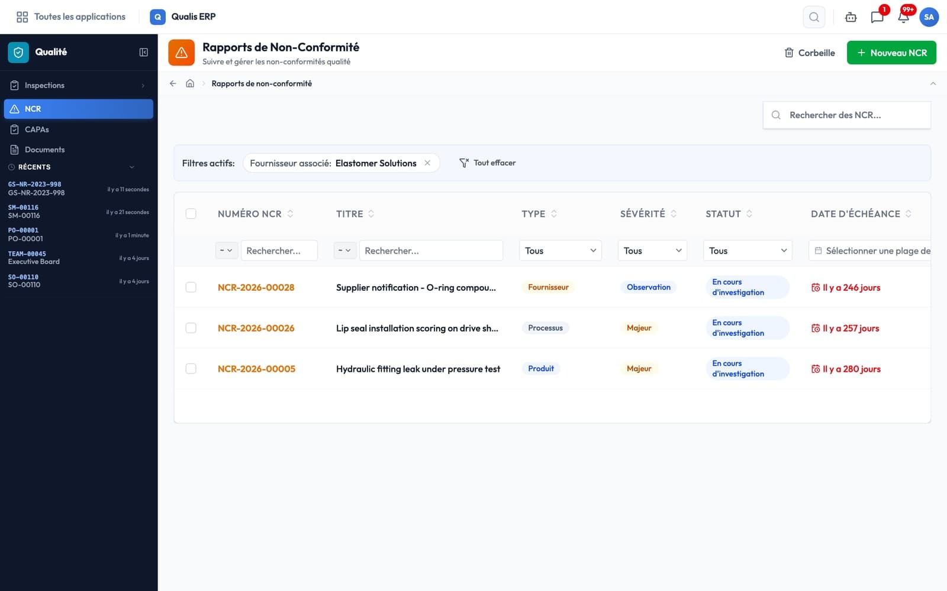
Task: Go to home breadcrumb icon
Action: click(190, 83)
